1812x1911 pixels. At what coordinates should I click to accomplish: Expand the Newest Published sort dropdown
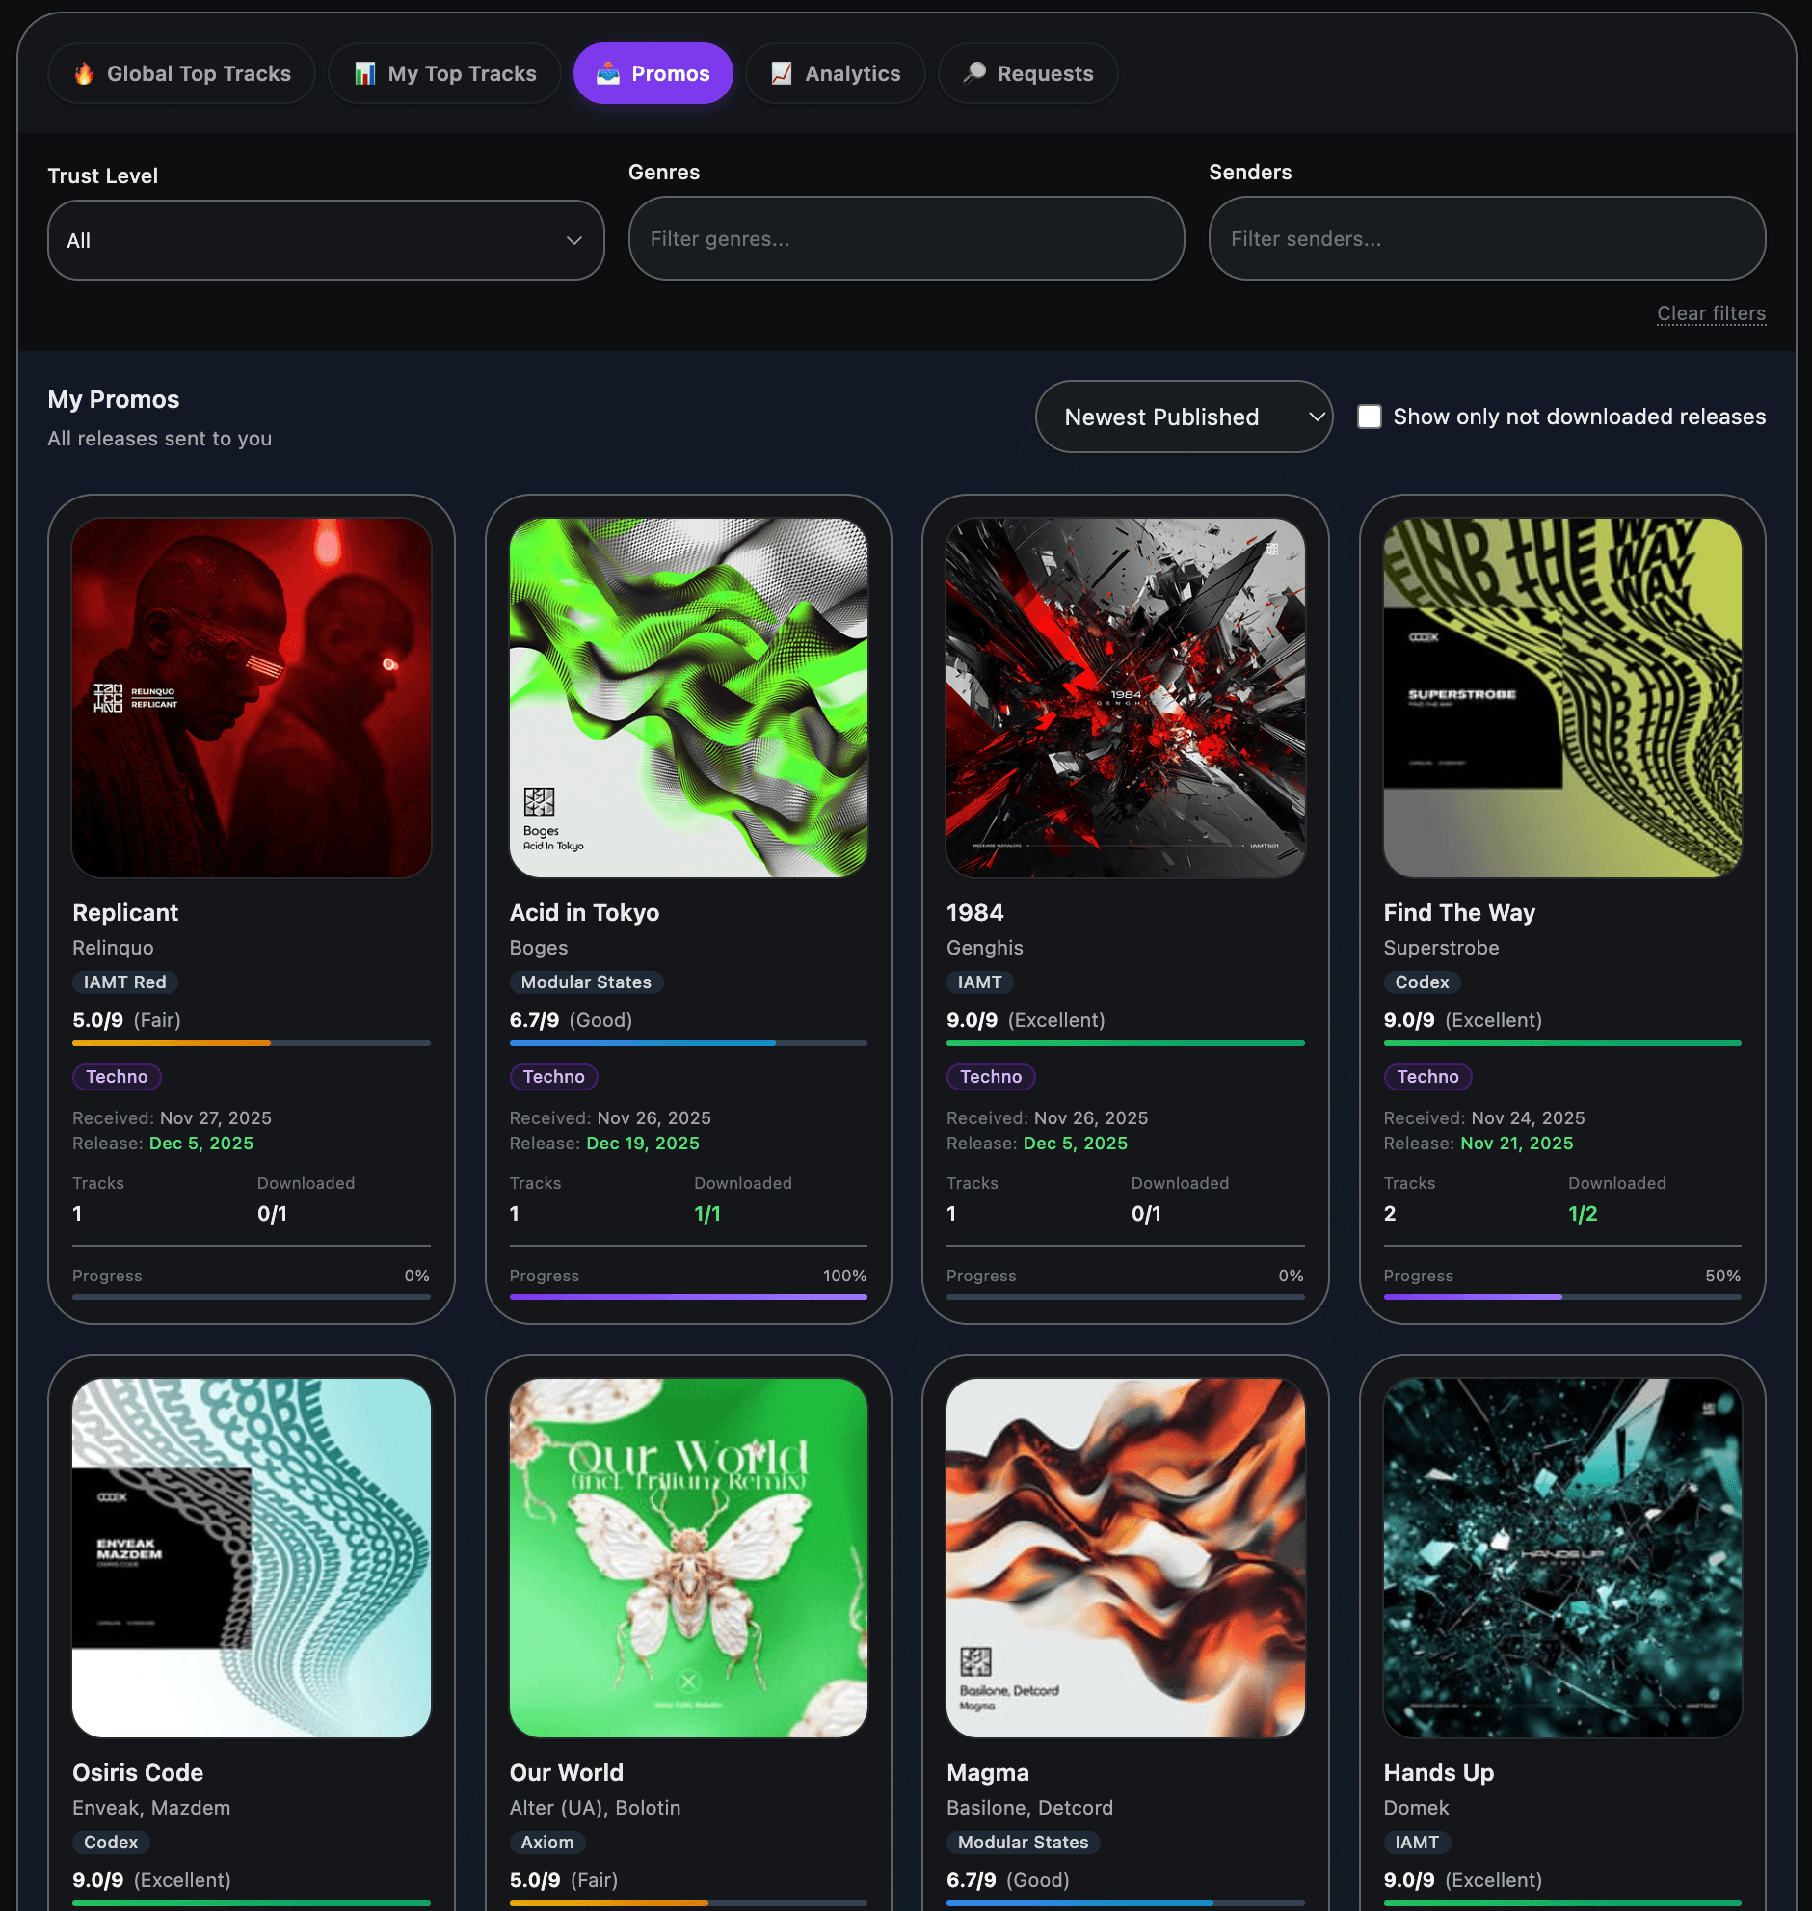1184,417
